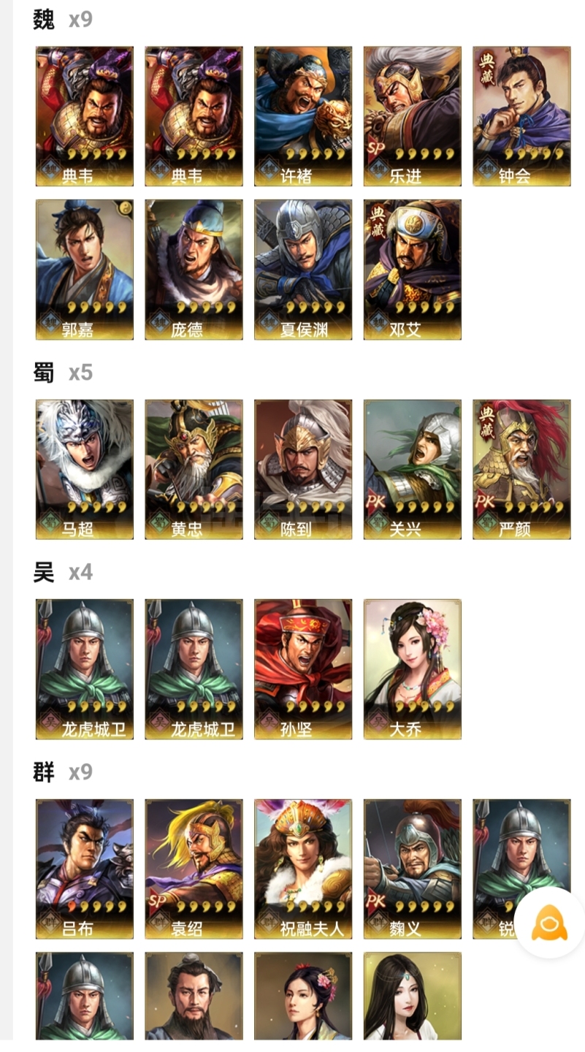
Task: Open the 夏侯渊 hero card
Action: (303, 270)
